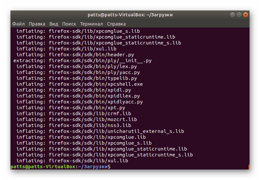Screen dimensions: 260x180
Task: Click the window title patts@patts-VirtualBox
Action: [130, 15]
